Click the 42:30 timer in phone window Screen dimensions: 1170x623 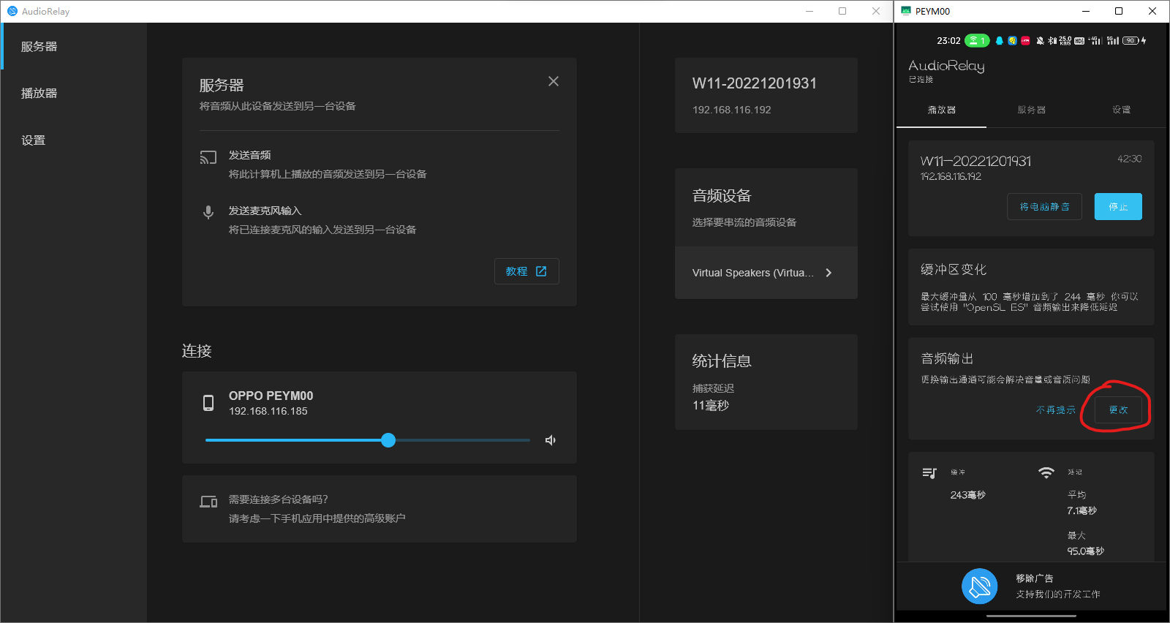coord(1129,159)
